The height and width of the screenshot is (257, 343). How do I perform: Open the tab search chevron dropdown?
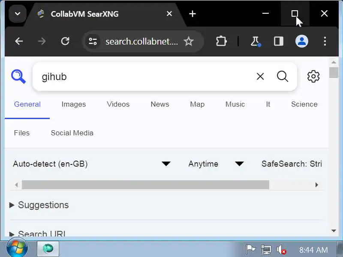tap(18, 14)
